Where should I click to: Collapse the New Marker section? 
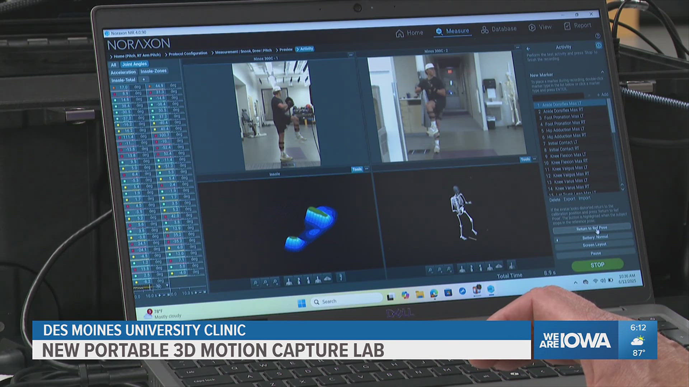pyautogui.click(x=603, y=72)
